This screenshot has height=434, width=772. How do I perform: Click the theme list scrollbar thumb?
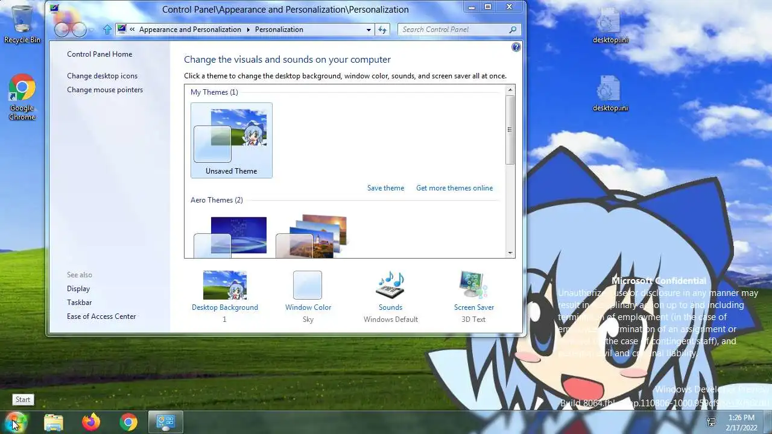[x=510, y=129]
